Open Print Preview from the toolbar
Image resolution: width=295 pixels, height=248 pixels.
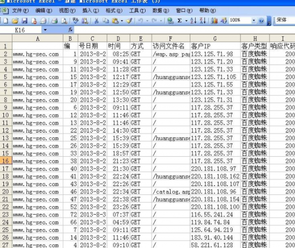(x=64, y=21)
